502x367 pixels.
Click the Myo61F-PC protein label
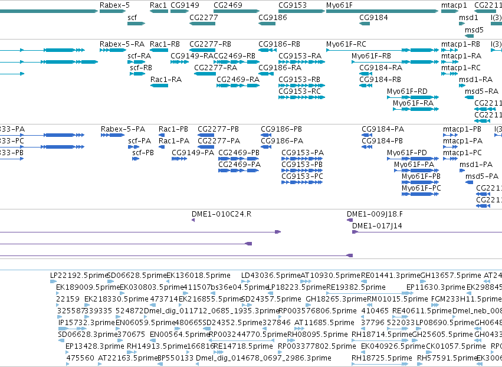point(421,188)
